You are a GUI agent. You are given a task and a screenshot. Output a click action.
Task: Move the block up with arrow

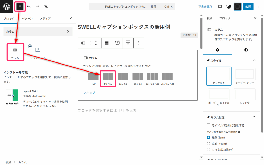(96, 41)
